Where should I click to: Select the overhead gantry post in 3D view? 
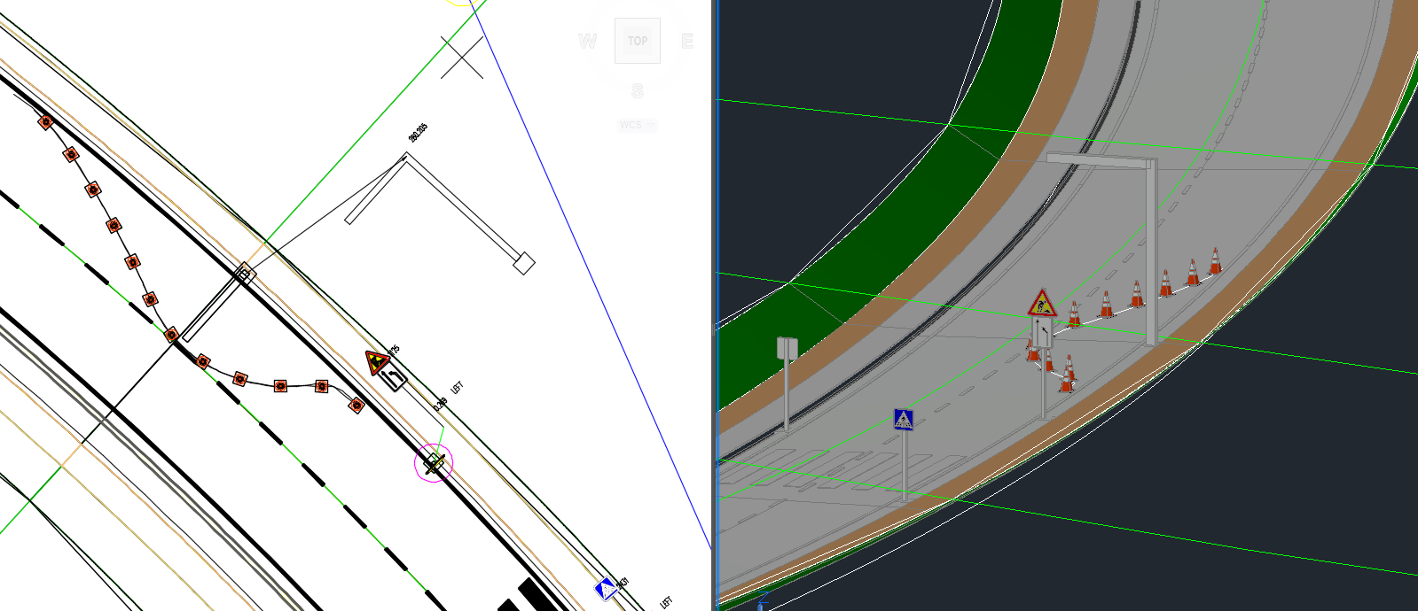(x=1150, y=257)
